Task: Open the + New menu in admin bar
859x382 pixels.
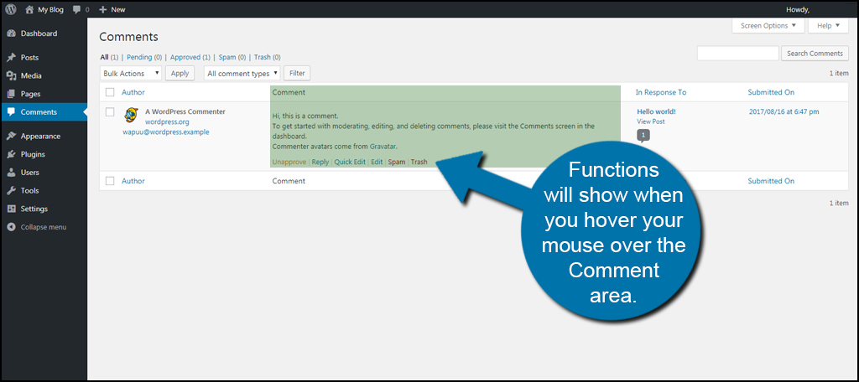Action: 112,9
